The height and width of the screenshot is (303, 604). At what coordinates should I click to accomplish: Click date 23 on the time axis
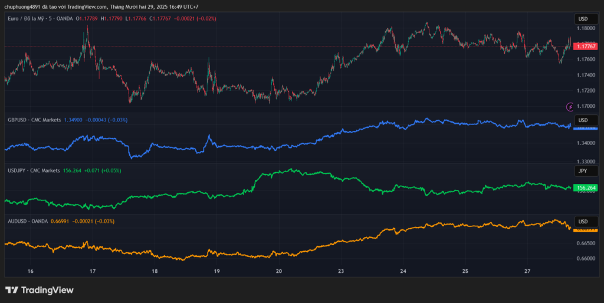tap(341, 271)
